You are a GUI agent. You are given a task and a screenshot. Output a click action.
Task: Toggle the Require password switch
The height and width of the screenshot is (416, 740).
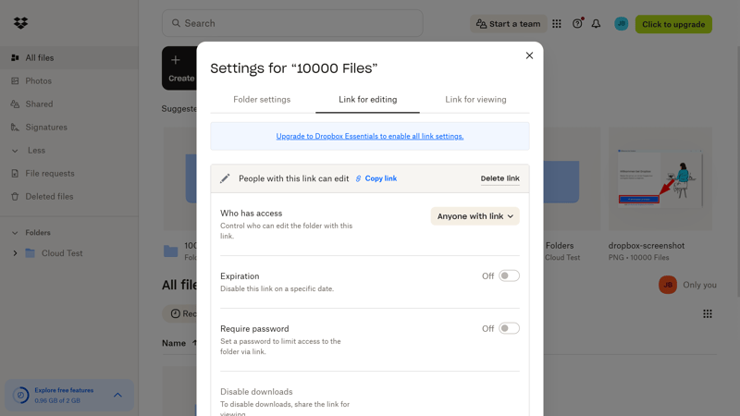click(x=510, y=328)
